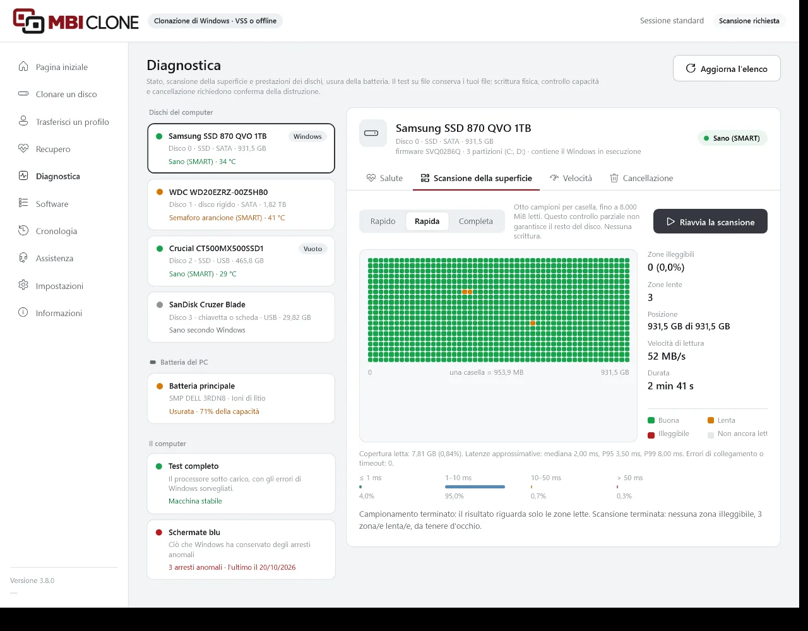Click the gray Non ancora letta legend swatch
The height and width of the screenshot is (631, 808).
(711, 435)
